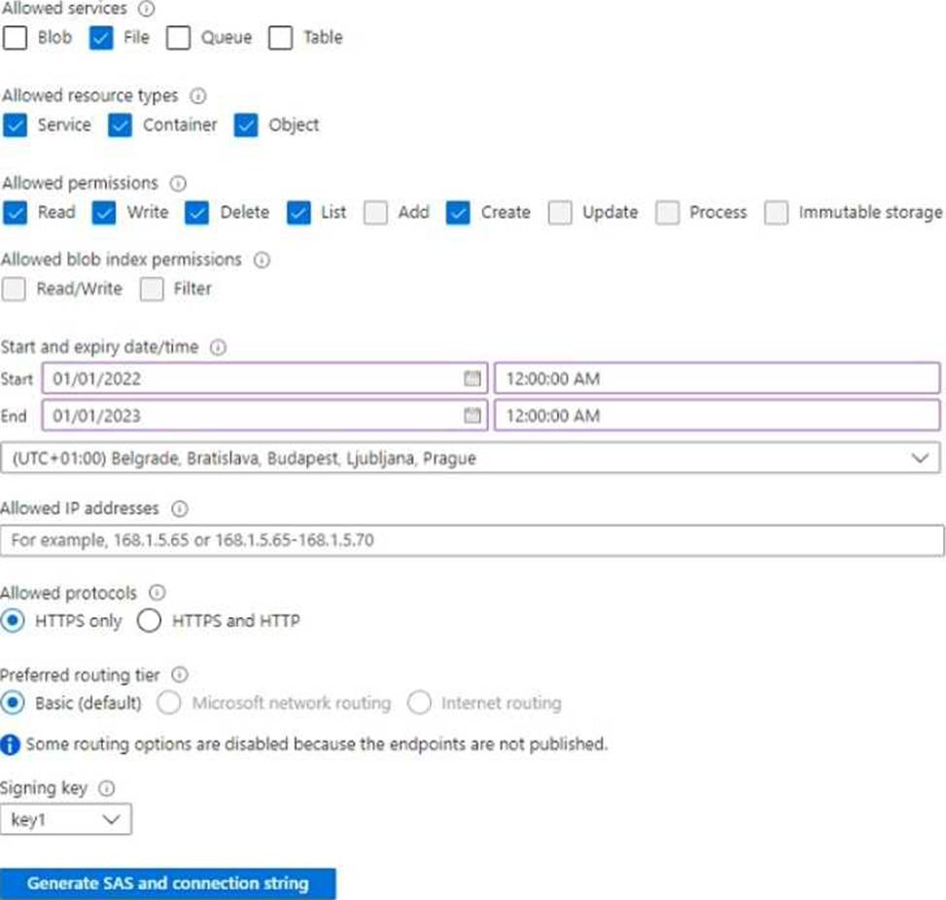This screenshot has width=946, height=900.
Task: Click the Start date field 01/01/2022
Action: 264,379
